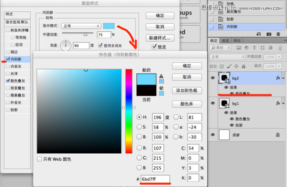This screenshot has height=187, width=287.
Task: Enable the 外发光 checkbox
Action: 8,102
